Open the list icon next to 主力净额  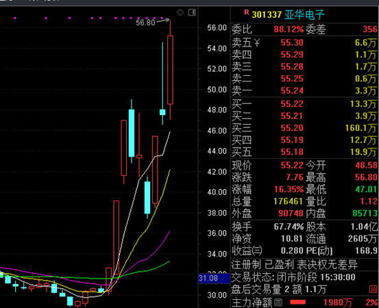pos(278,302)
